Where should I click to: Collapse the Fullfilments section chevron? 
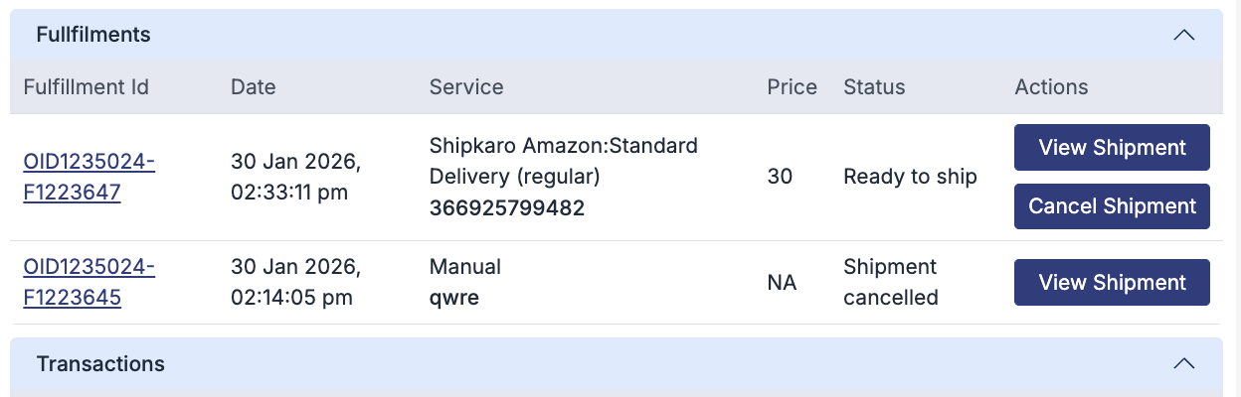tap(1183, 35)
